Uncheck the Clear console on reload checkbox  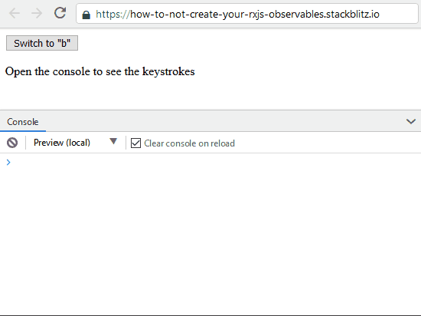135,143
